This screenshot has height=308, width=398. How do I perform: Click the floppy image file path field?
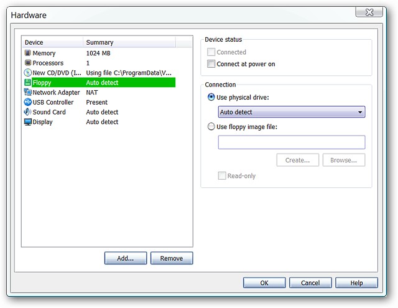point(292,142)
